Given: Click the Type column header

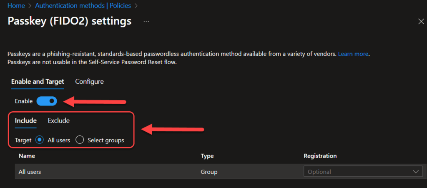Looking at the screenshot, I should [x=207, y=156].
